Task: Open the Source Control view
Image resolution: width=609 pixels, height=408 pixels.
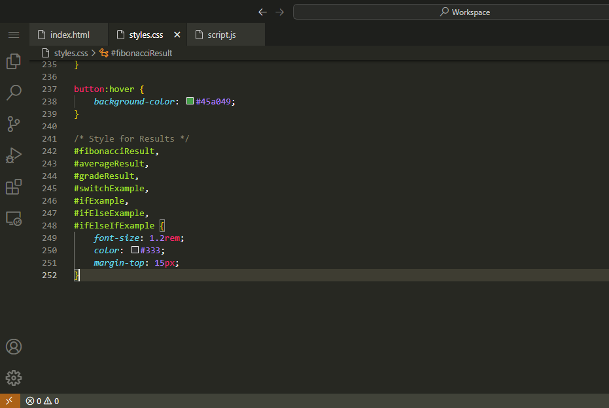Action: [14, 124]
